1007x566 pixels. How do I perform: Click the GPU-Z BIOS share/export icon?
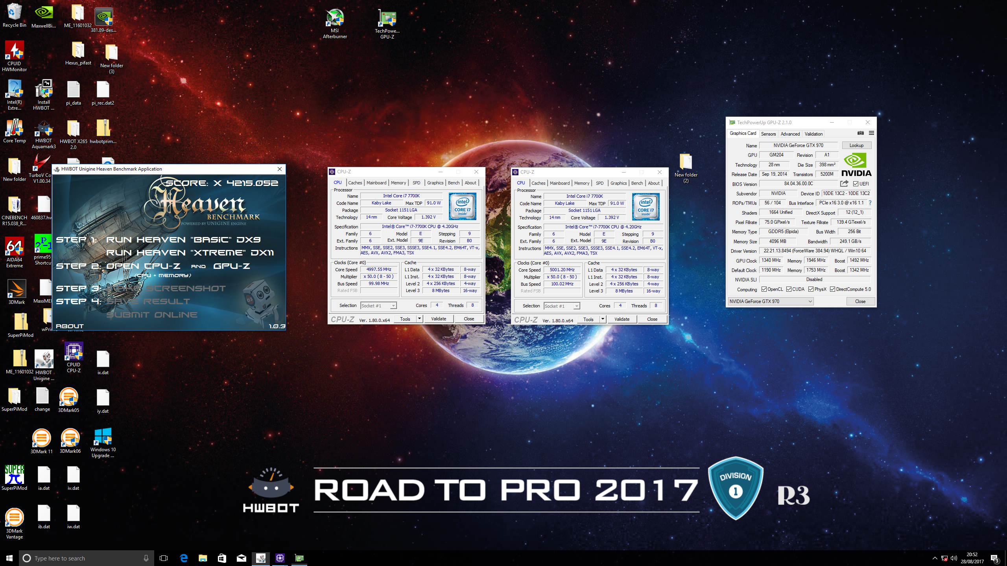tap(844, 184)
